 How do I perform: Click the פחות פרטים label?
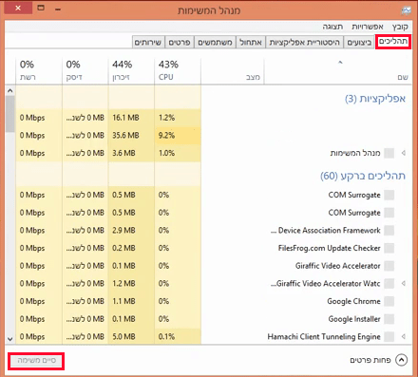370,360
